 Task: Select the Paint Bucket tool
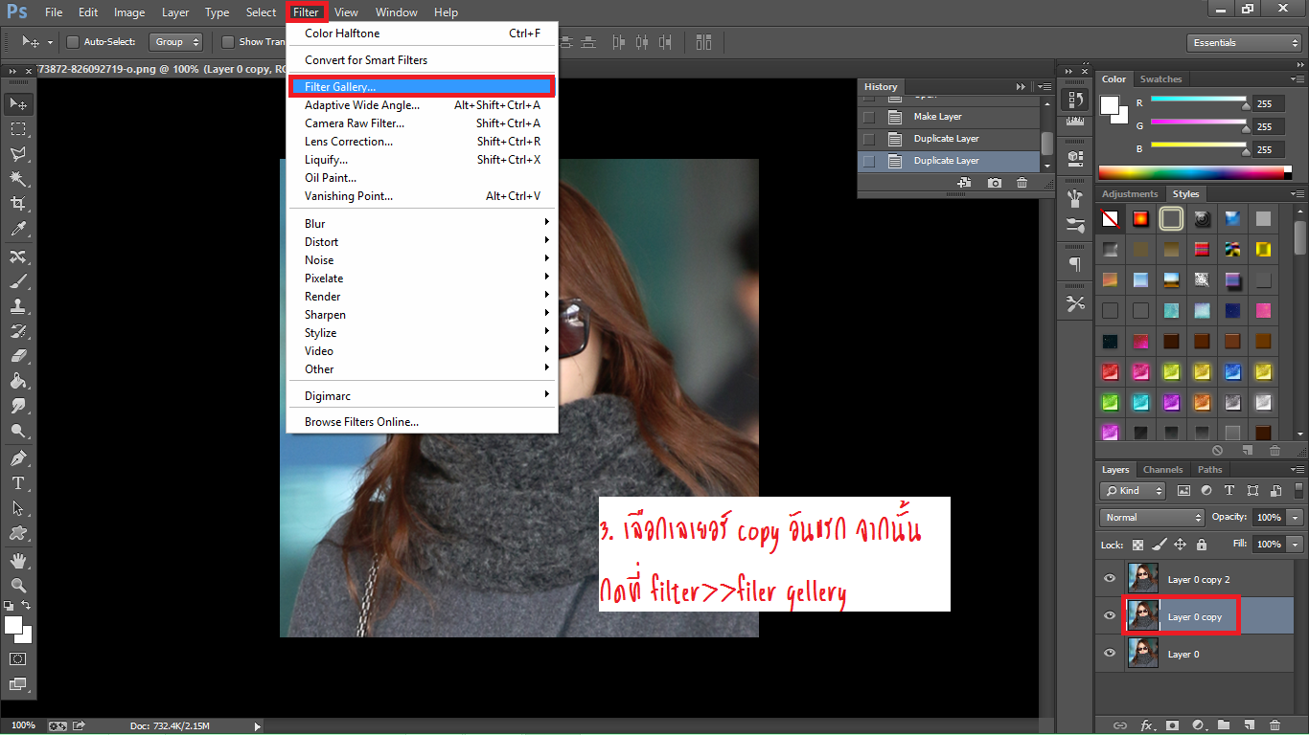pyautogui.click(x=18, y=381)
